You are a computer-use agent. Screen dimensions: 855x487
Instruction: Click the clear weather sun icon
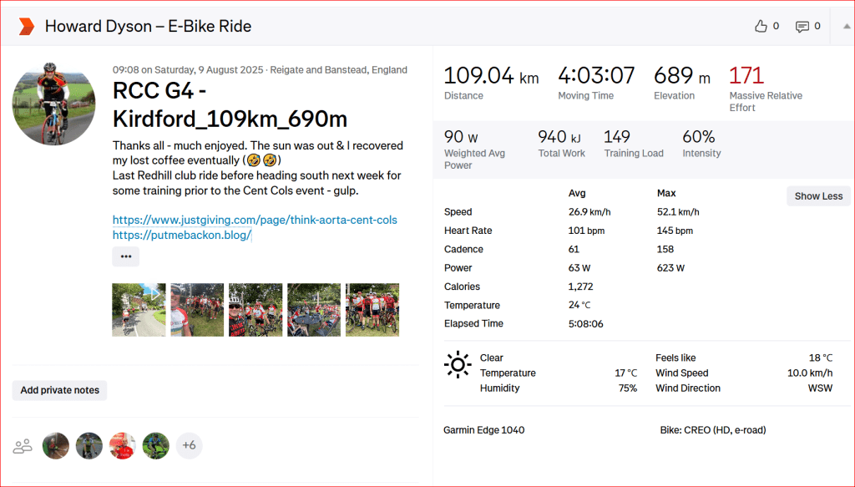coord(458,365)
